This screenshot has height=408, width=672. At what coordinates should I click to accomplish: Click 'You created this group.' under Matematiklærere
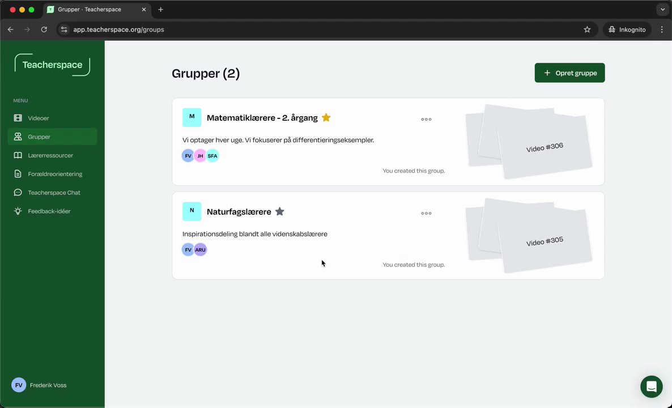click(x=414, y=171)
